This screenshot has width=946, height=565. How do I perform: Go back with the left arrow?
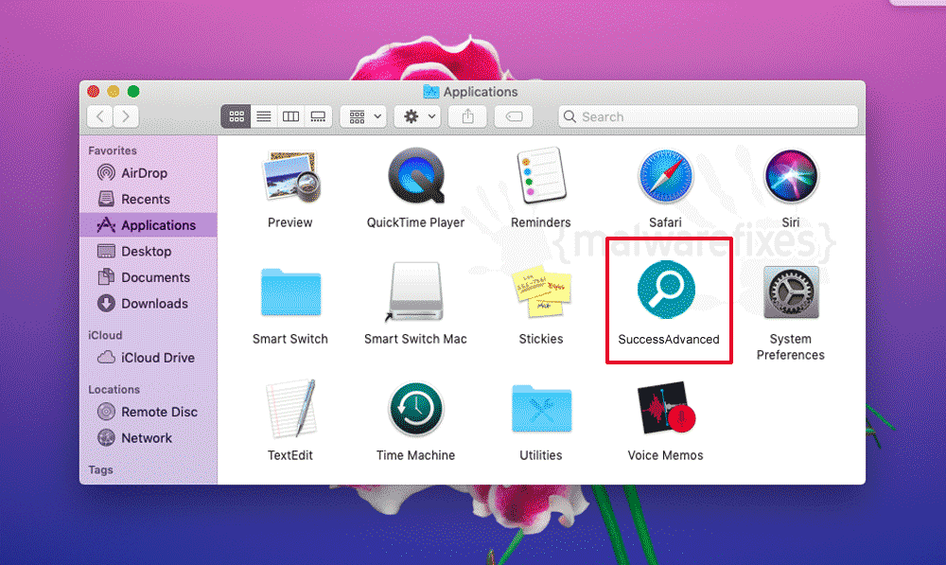100,116
